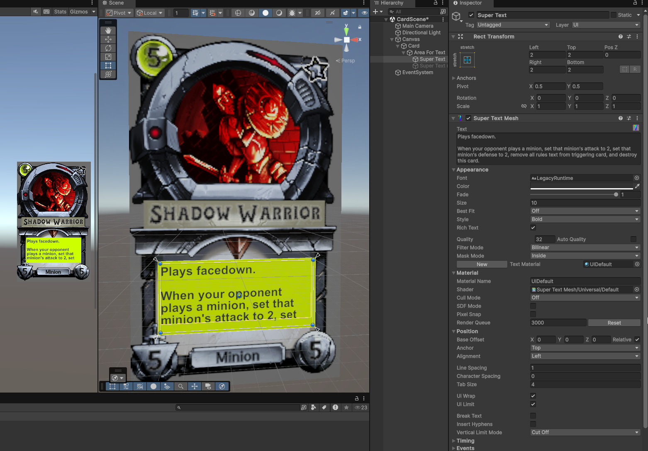Select the Scale tool

click(x=108, y=57)
